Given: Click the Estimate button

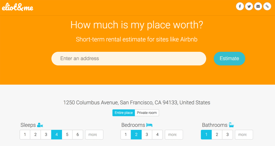Looking at the screenshot, I should tap(229, 59).
